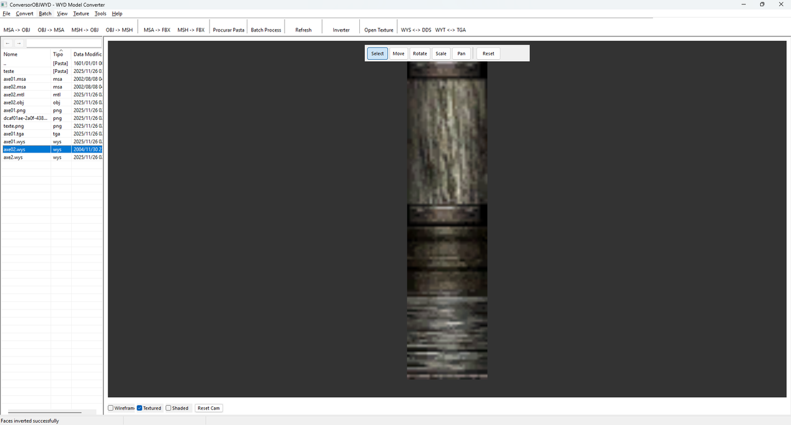Click the Inverter toolbar button
Image resolution: width=791 pixels, height=425 pixels.
point(341,30)
